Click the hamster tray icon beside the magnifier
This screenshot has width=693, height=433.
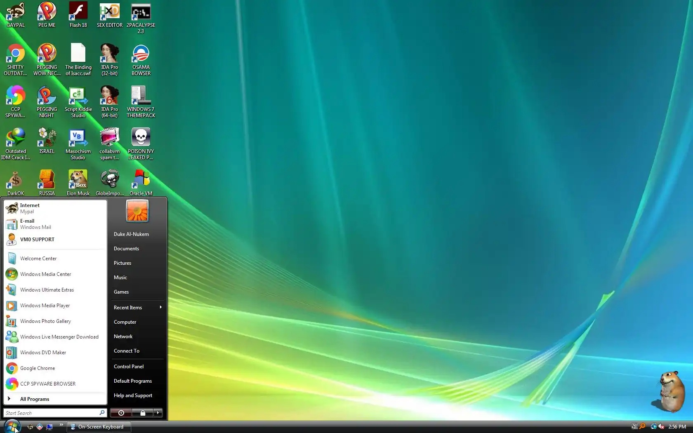[x=634, y=426]
